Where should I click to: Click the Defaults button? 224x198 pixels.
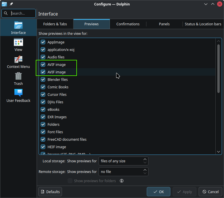point(50,192)
